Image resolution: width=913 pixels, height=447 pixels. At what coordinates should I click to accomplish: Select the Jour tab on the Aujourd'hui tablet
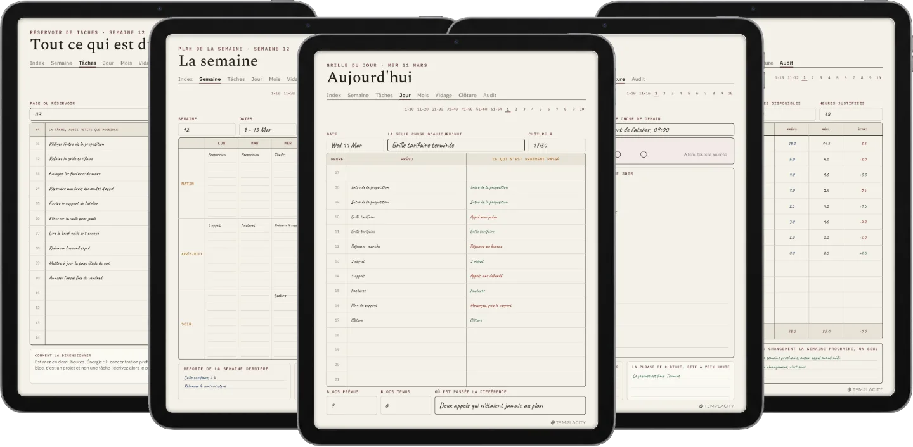pyautogui.click(x=405, y=95)
